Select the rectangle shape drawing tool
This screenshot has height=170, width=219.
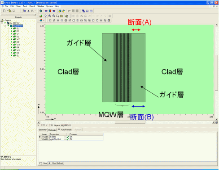50,21
